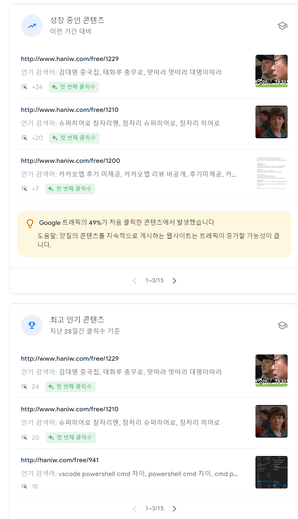Click the trending arrow icon beside 성장 중인 콘텐츠
The height and width of the screenshot is (519, 298).
[x=32, y=26]
